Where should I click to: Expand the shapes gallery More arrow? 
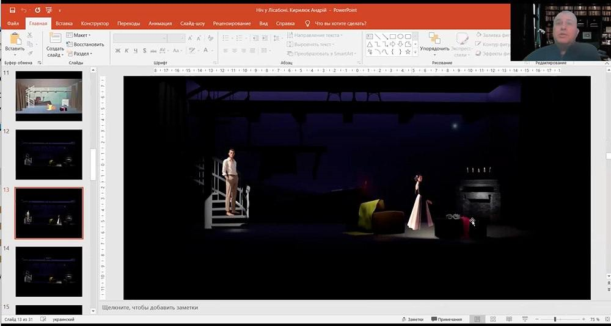click(415, 52)
